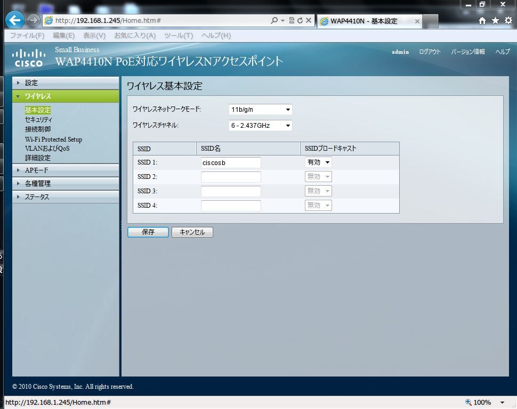The image size is (517, 409).
Task: Open the 編集(E) menu
Action: pyautogui.click(x=63, y=36)
